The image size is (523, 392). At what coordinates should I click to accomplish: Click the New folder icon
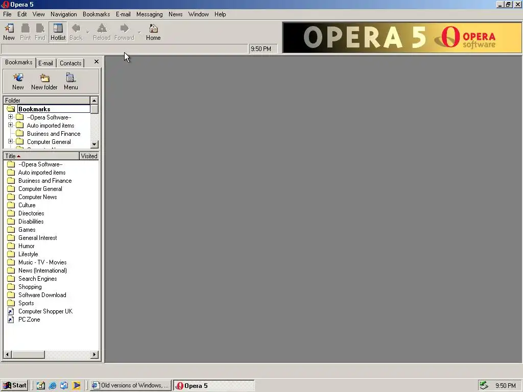click(x=44, y=82)
